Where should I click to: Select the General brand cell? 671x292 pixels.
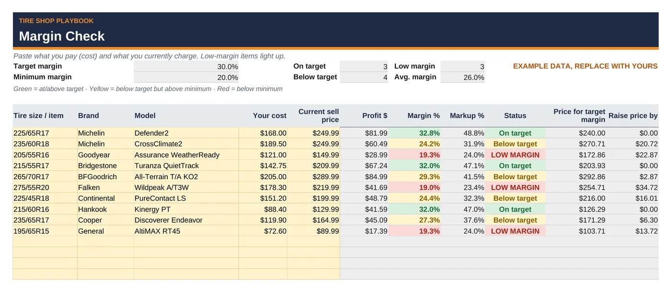tap(105, 231)
